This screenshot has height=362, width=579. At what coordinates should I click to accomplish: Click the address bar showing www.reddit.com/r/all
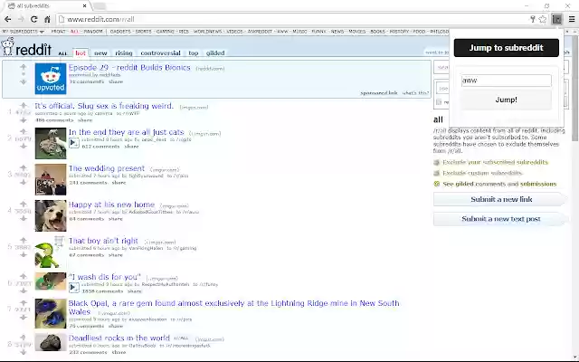(291, 19)
